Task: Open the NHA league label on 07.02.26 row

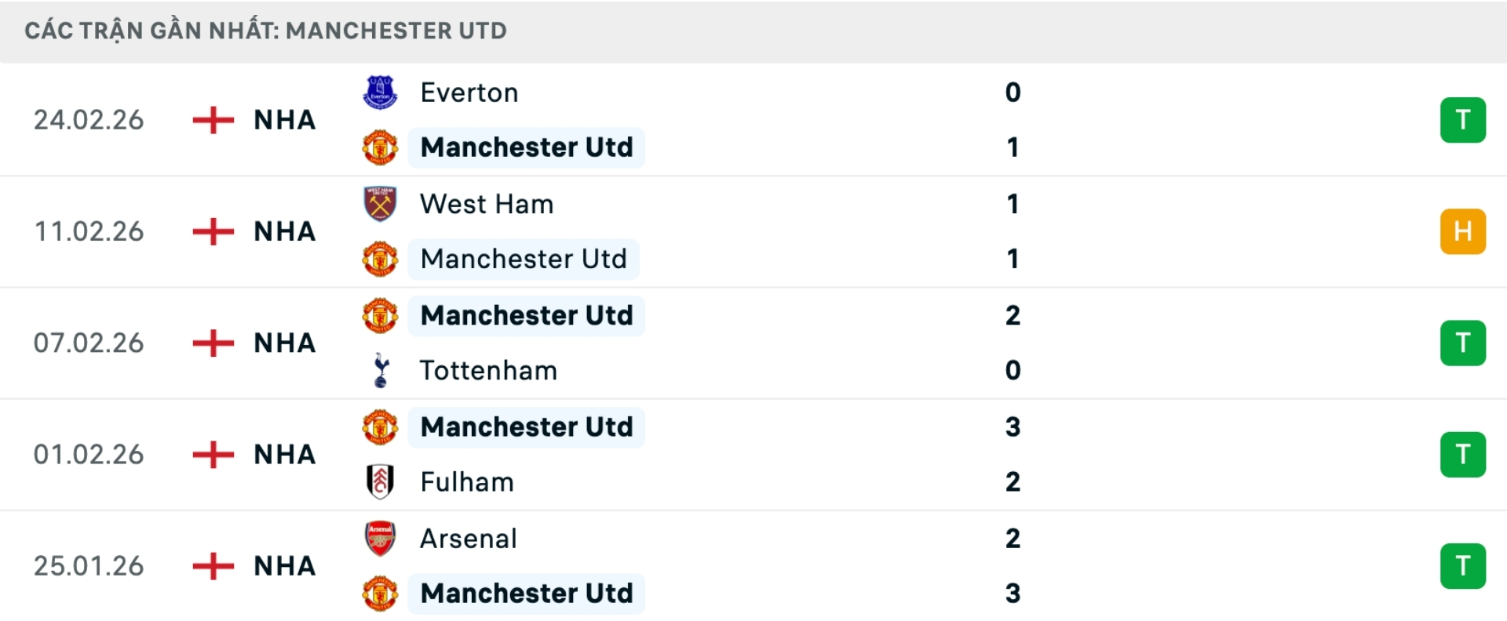Action: pyautogui.click(x=284, y=343)
